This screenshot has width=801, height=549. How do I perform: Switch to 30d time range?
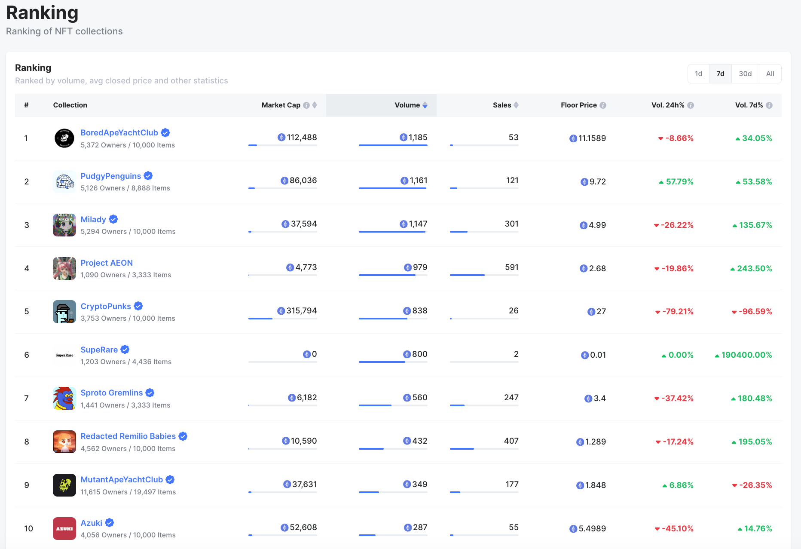click(745, 74)
